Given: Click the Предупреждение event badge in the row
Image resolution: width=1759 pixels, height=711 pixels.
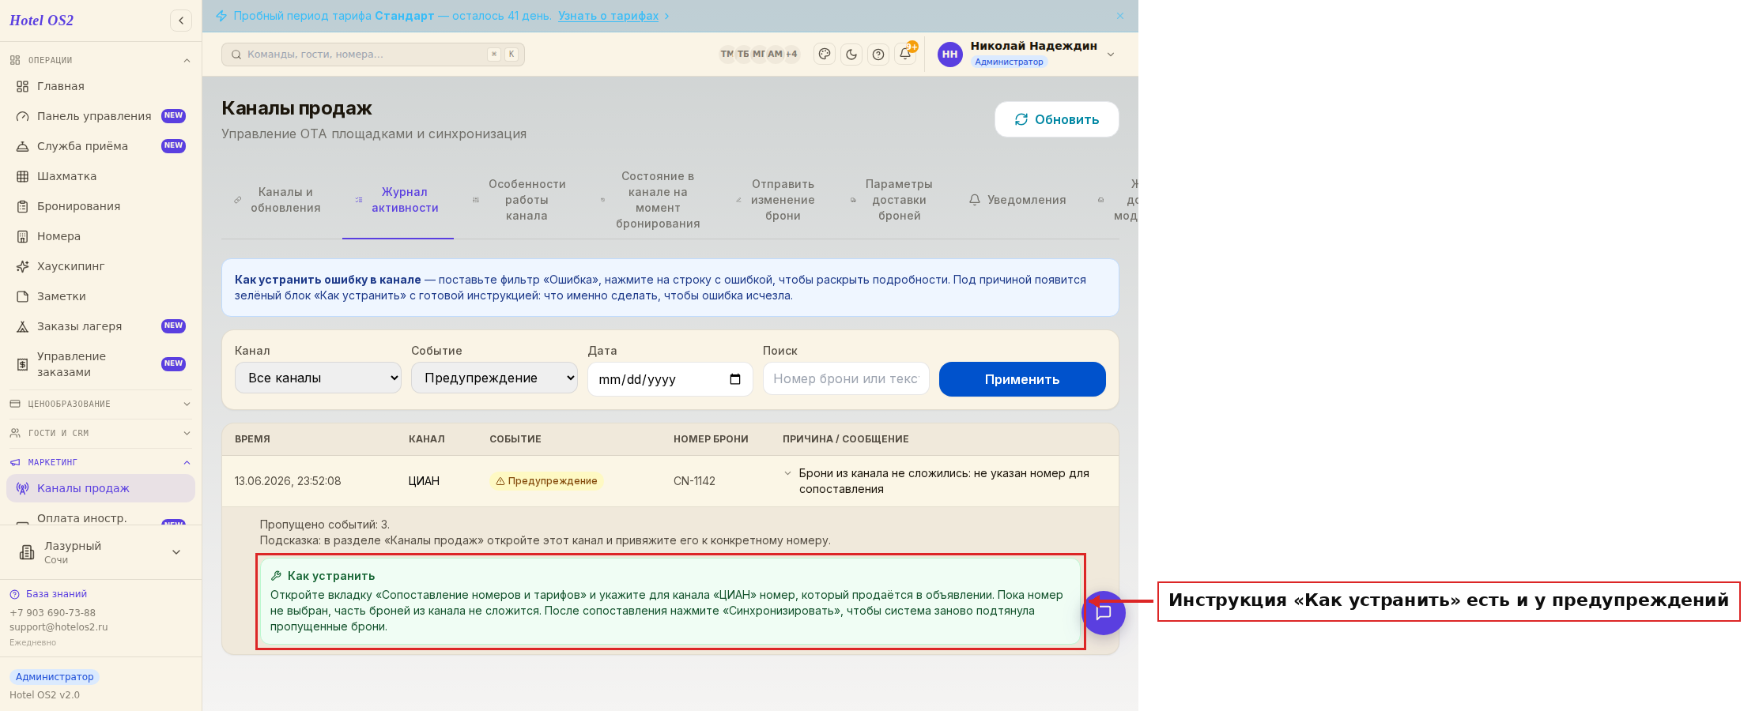Looking at the screenshot, I should pos(546,481).
